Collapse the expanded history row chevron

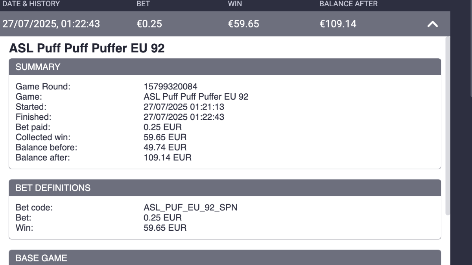[432, 24]
